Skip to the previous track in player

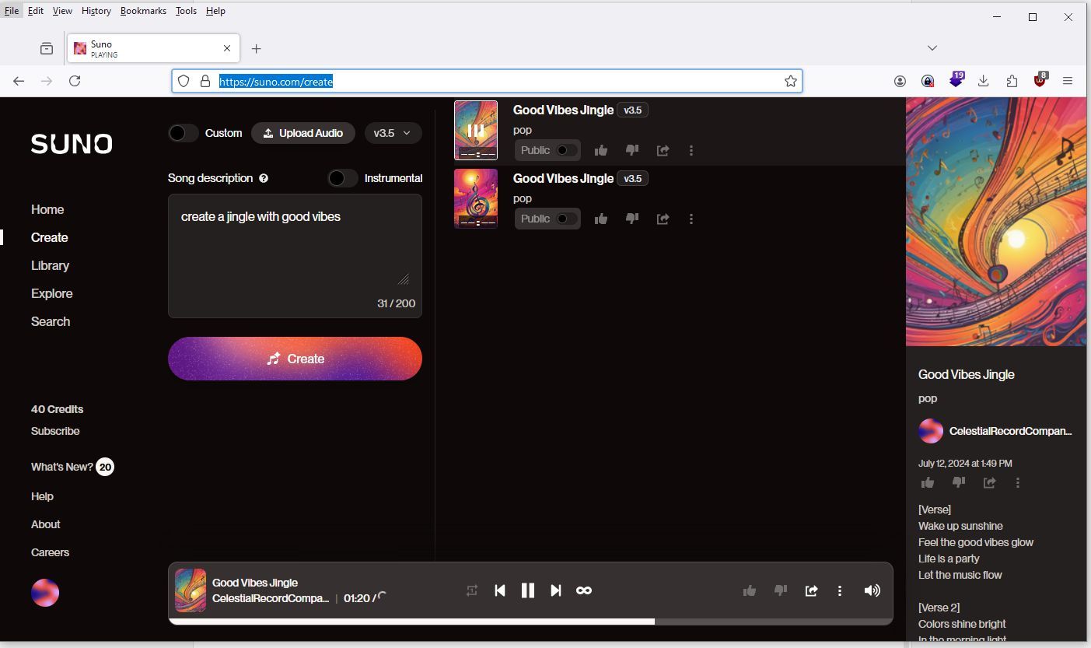pos(500,590)
